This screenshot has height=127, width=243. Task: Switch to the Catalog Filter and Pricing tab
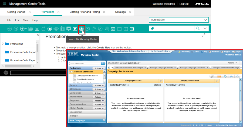(85, 12)
